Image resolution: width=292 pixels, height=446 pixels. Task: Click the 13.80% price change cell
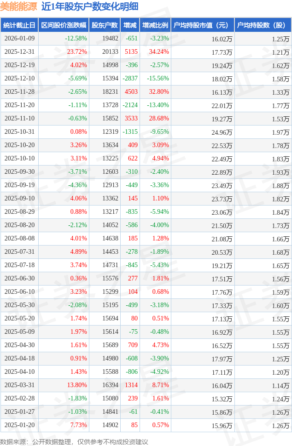pos(76,385)
